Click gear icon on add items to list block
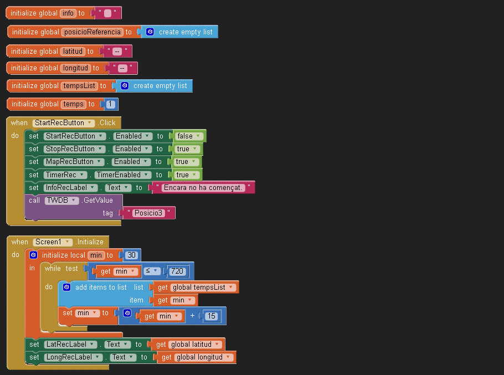This screenshot has height=375, width=504. [67, 287]
